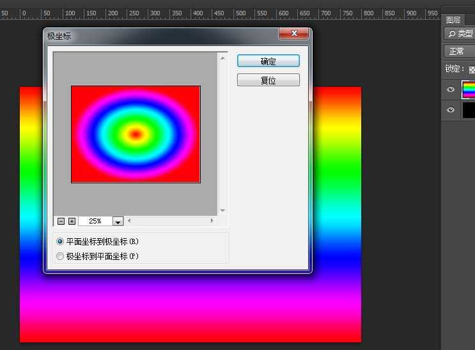The height and width of the screenshot is (350, 475).
Task: Click preview vertical scrollbar up arrow
Action: [x=222, y=59]
